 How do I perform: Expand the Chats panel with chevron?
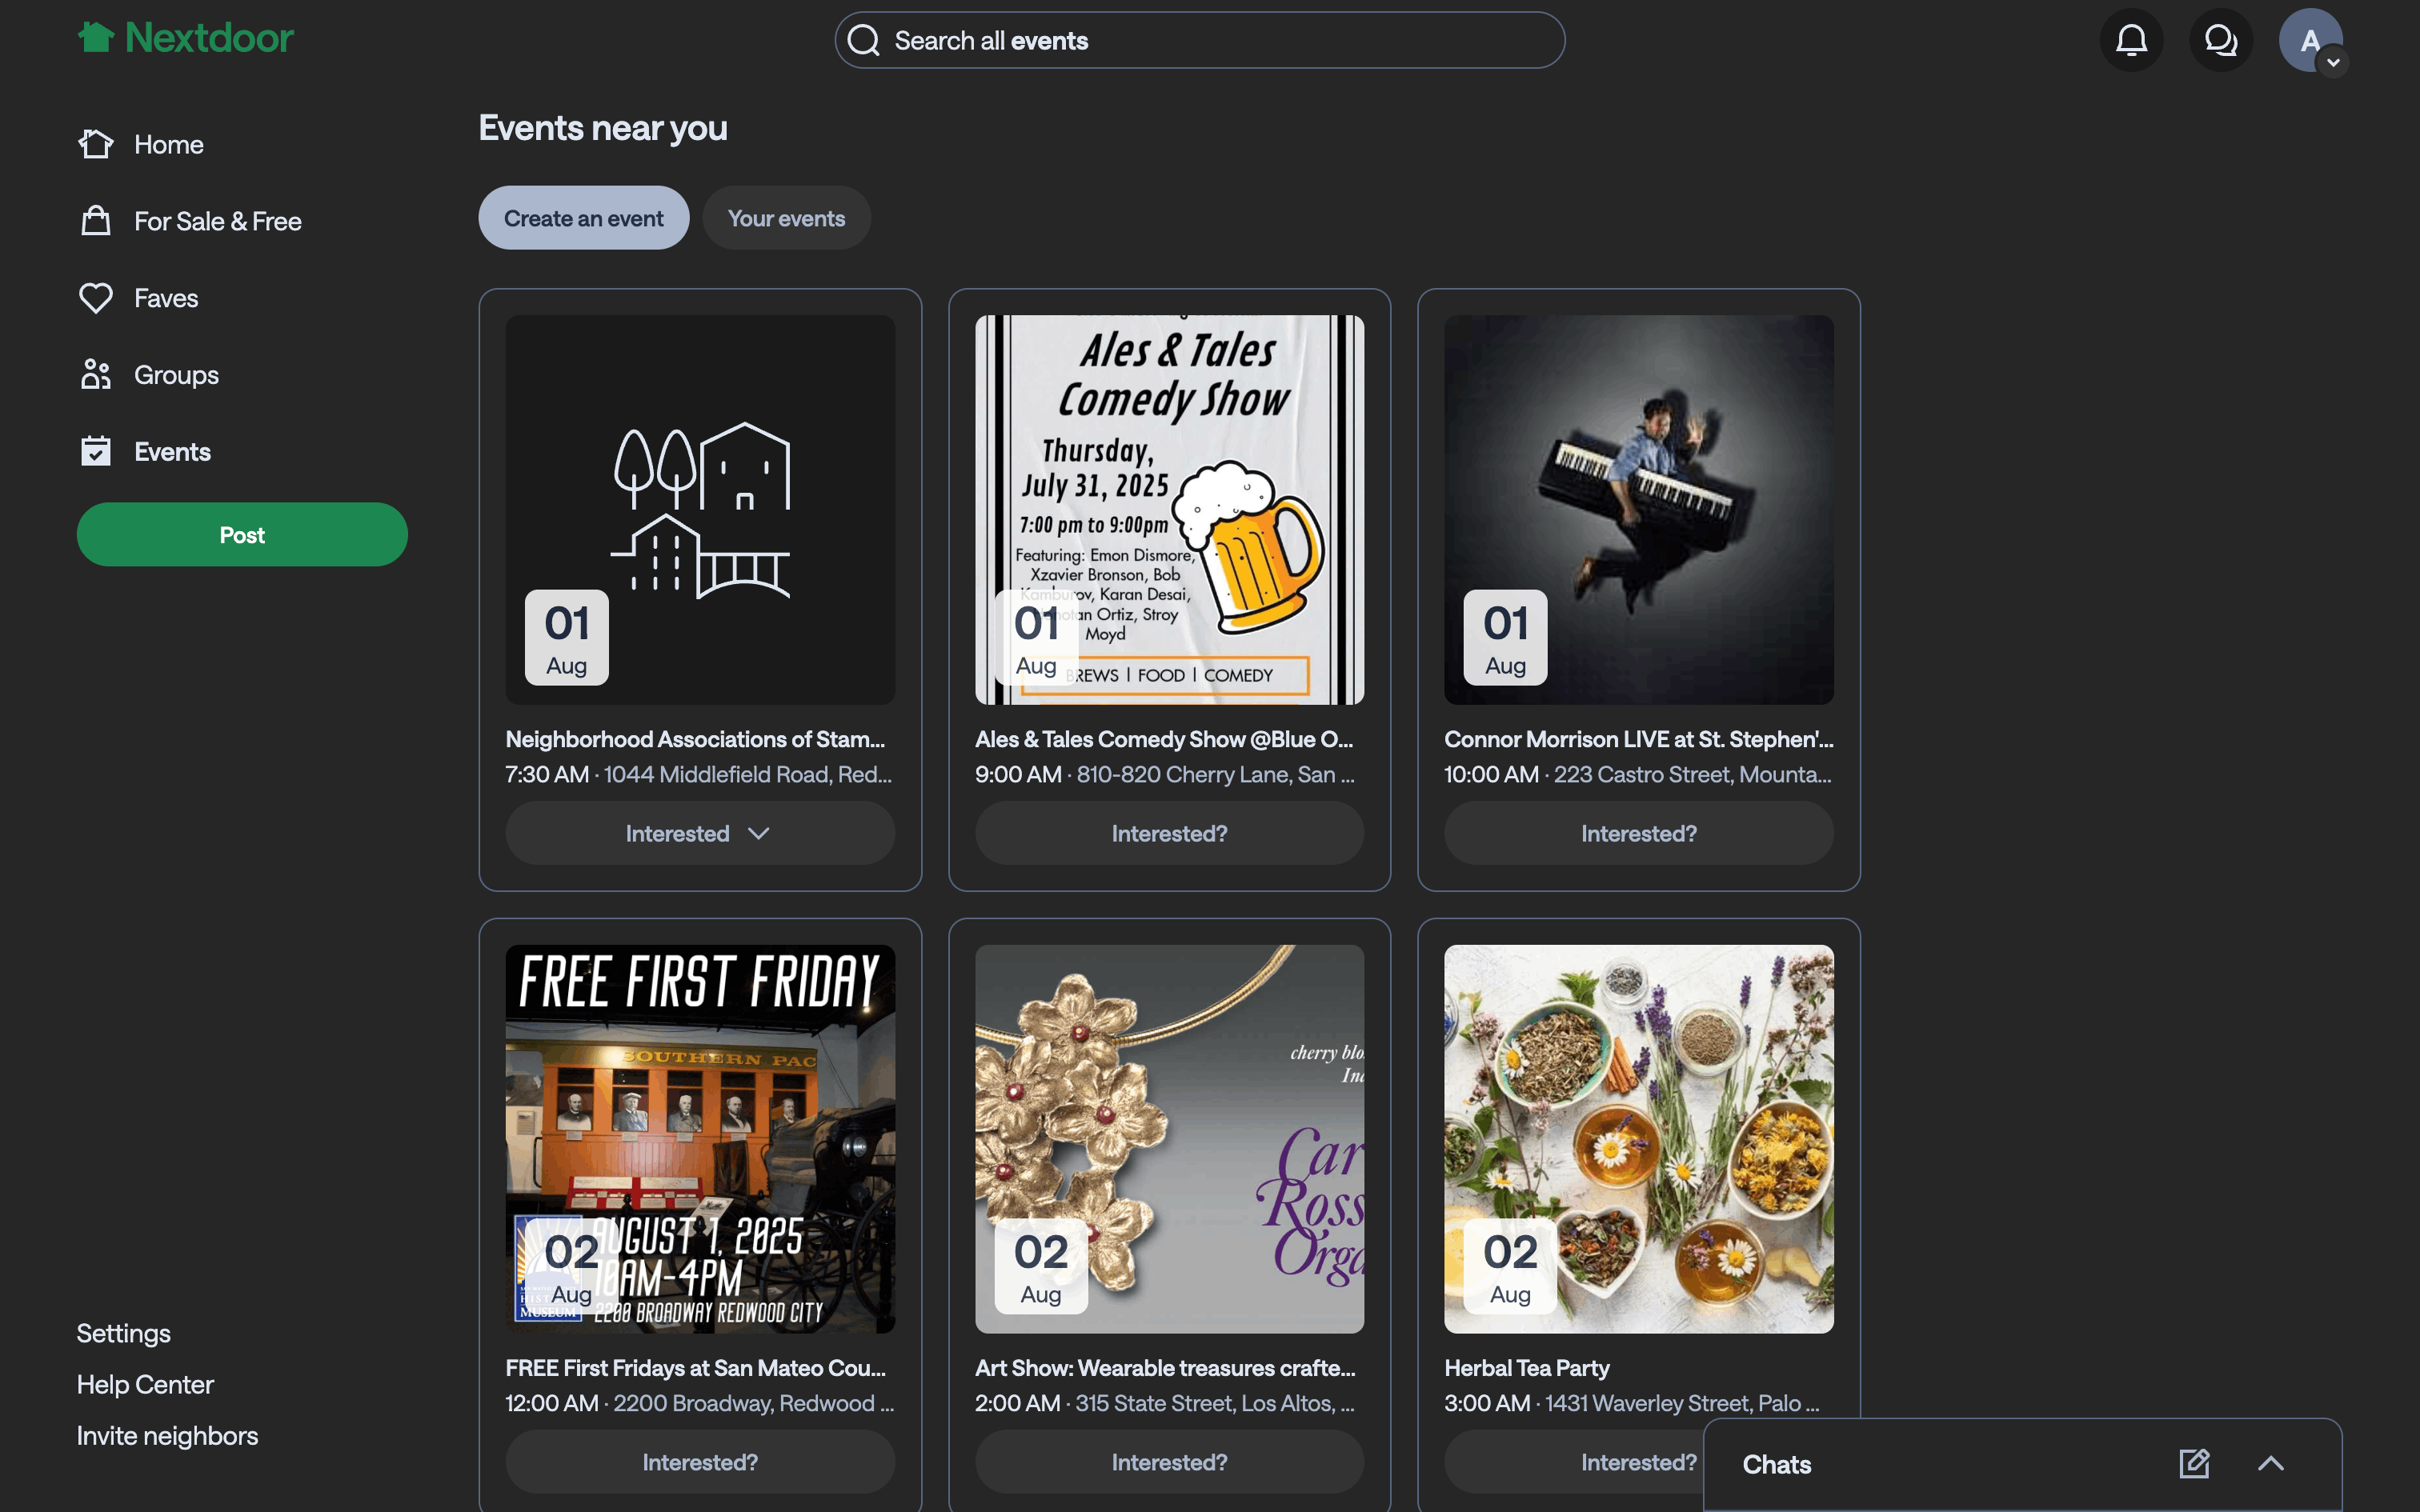pyautogui.click(x=2271, y=1464)
